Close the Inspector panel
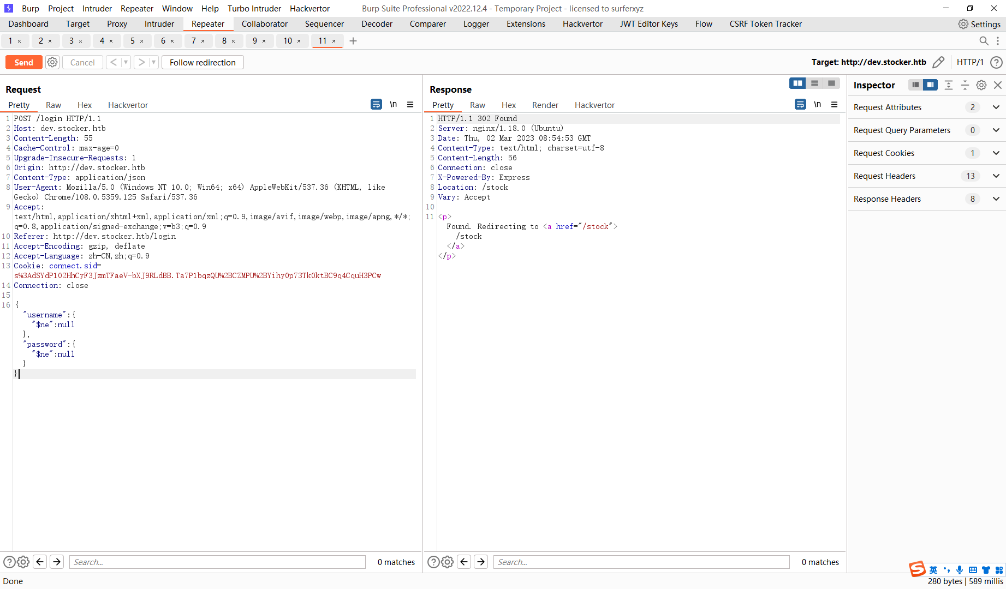This screenshot has height=589, width=1006. (998, 85)
